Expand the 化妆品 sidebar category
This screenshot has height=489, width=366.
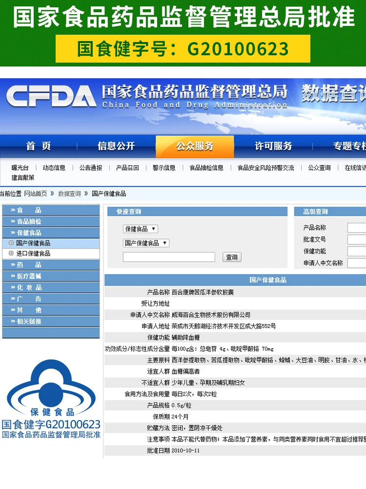click(51, 287)
